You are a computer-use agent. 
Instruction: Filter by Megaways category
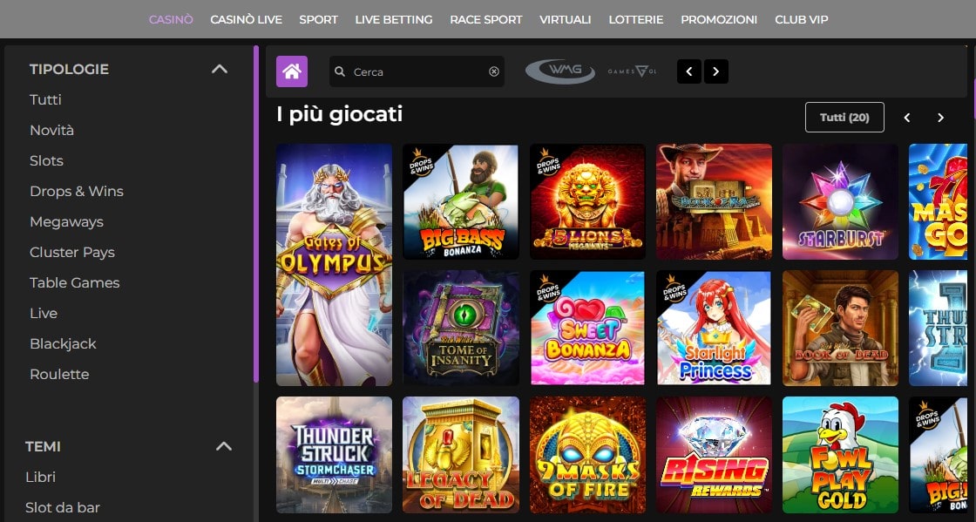66,221
